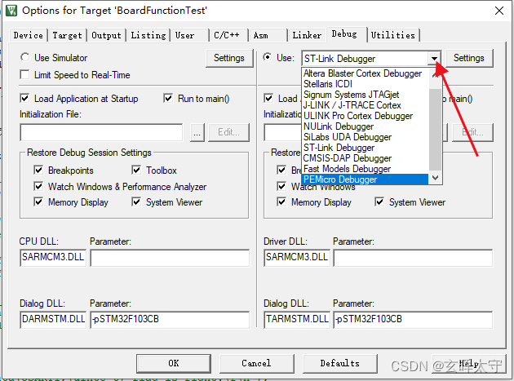Select ST-Link Debugger in the dropdown list
The height and width of the screenshot is (381, 514).
coord(365,148)
